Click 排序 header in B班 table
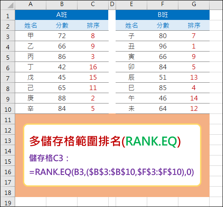Image resolution: width=223 pixels, height=207 pixels. click(x=194, y=26)
